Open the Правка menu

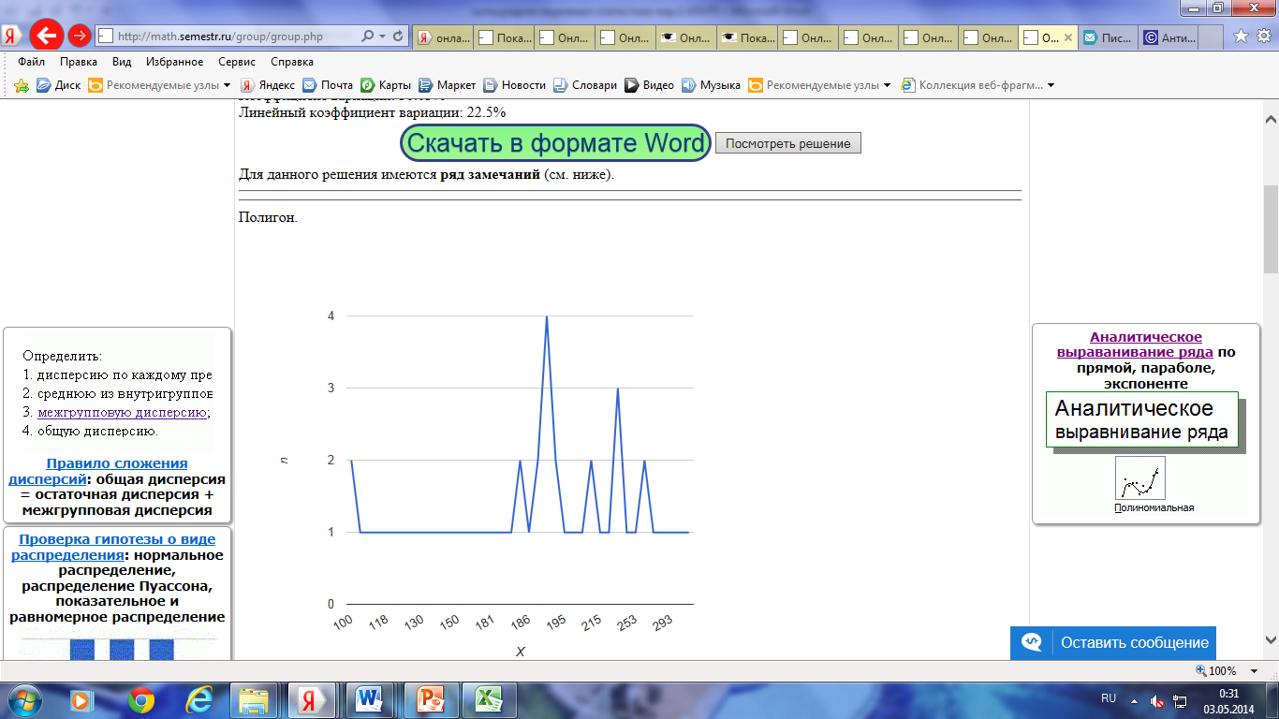(79, 62)
